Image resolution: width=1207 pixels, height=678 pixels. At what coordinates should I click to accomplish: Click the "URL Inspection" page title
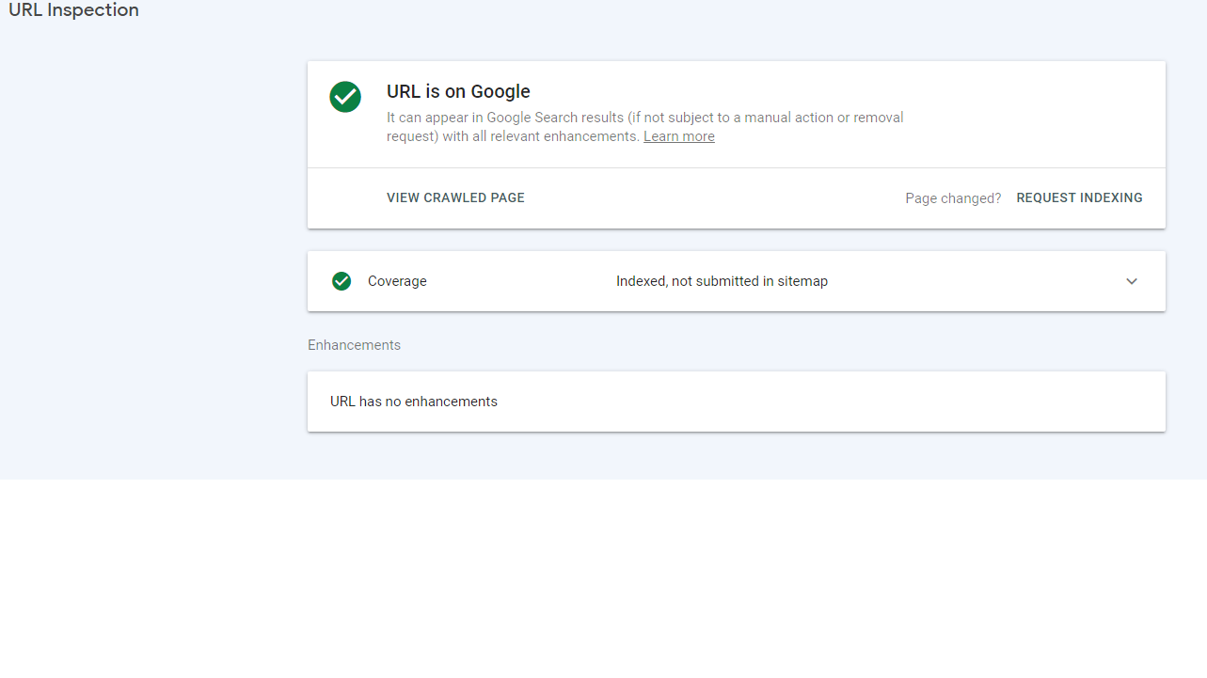point(73,10)
